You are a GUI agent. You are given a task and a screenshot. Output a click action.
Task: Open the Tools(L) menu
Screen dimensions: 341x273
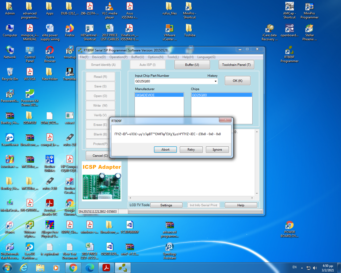(x=173, y=57)
